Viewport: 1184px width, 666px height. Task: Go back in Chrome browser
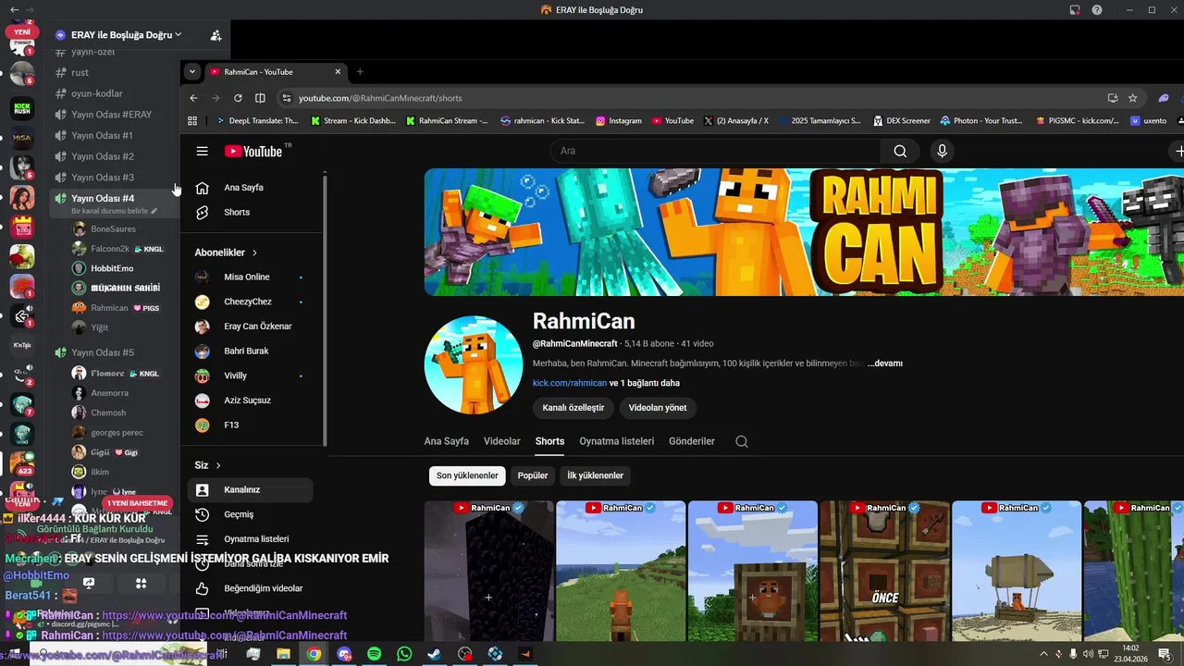(x=193, y=98)
